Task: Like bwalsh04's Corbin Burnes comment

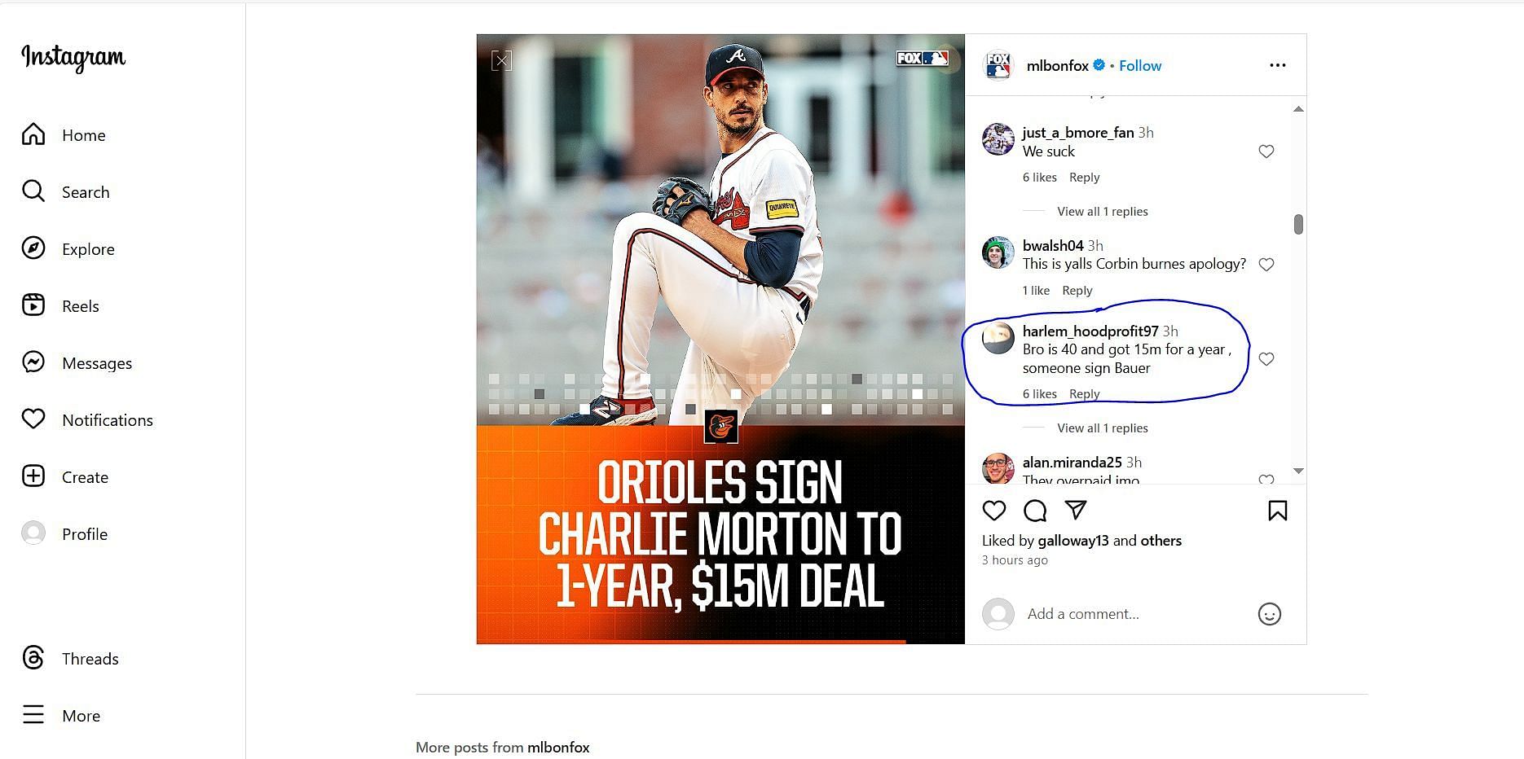Action: (x=1266, y=265)
